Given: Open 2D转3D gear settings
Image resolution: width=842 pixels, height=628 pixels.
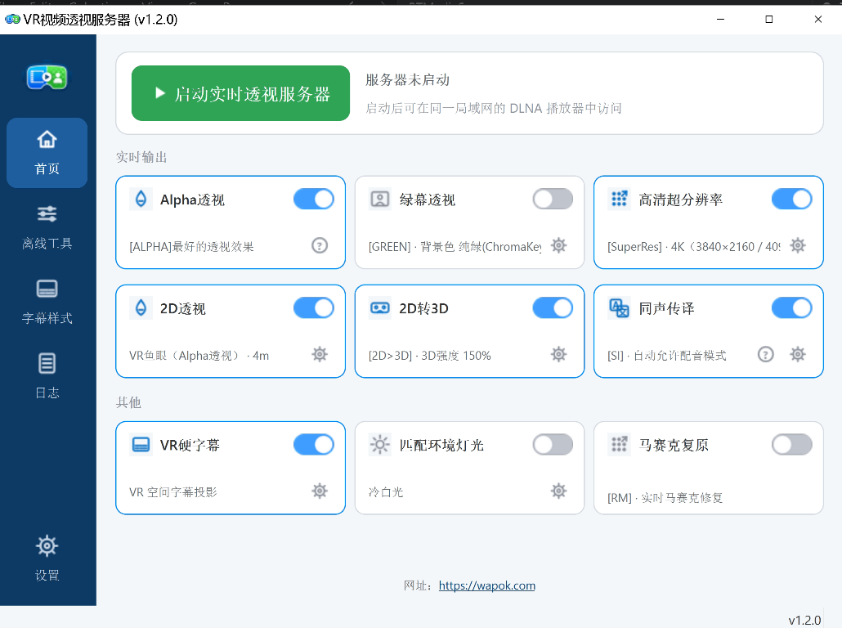Looking at the screenshot, I should (x=558, y=355).
